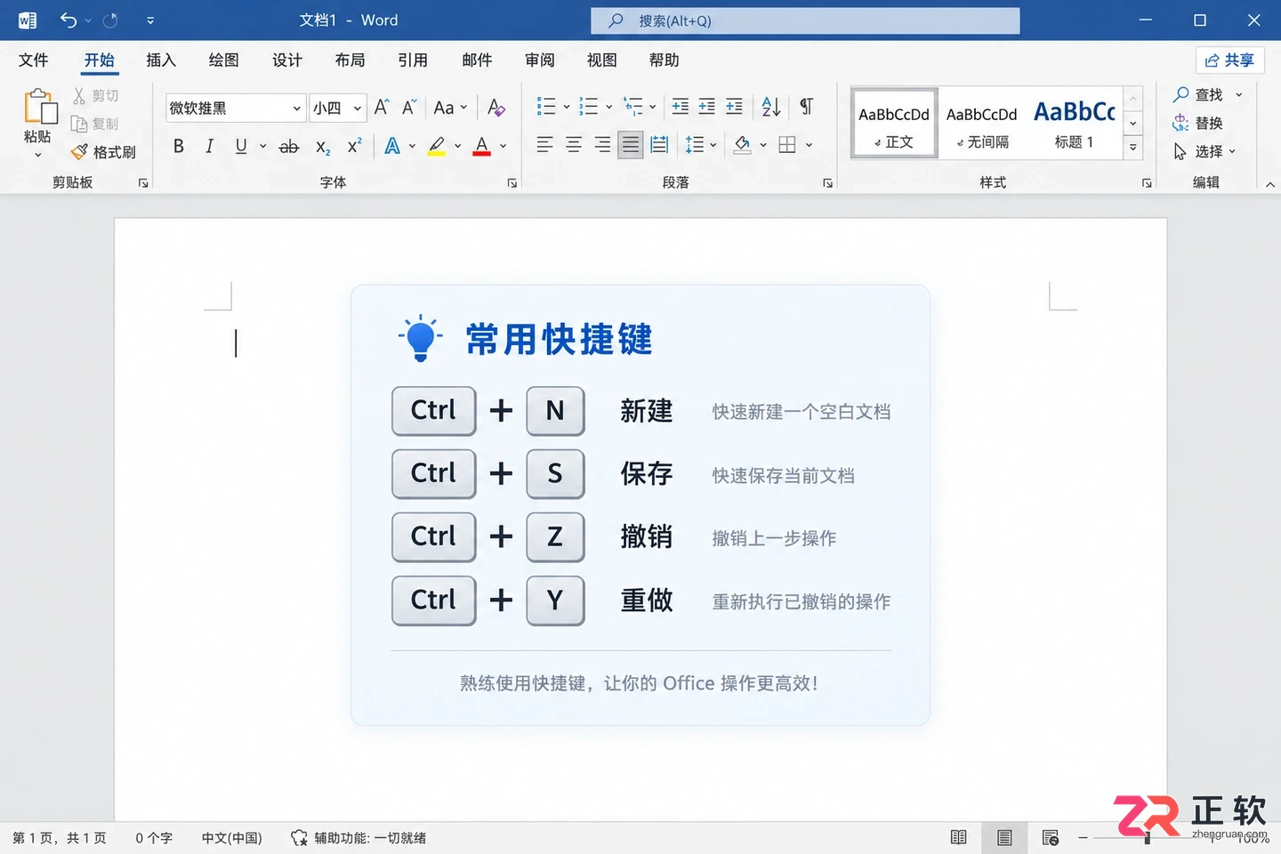Viewport: 1281px width, 854px height.
Task: Switch to the 布局 tab
Action: pyautogui.click(x=350, y=60)
